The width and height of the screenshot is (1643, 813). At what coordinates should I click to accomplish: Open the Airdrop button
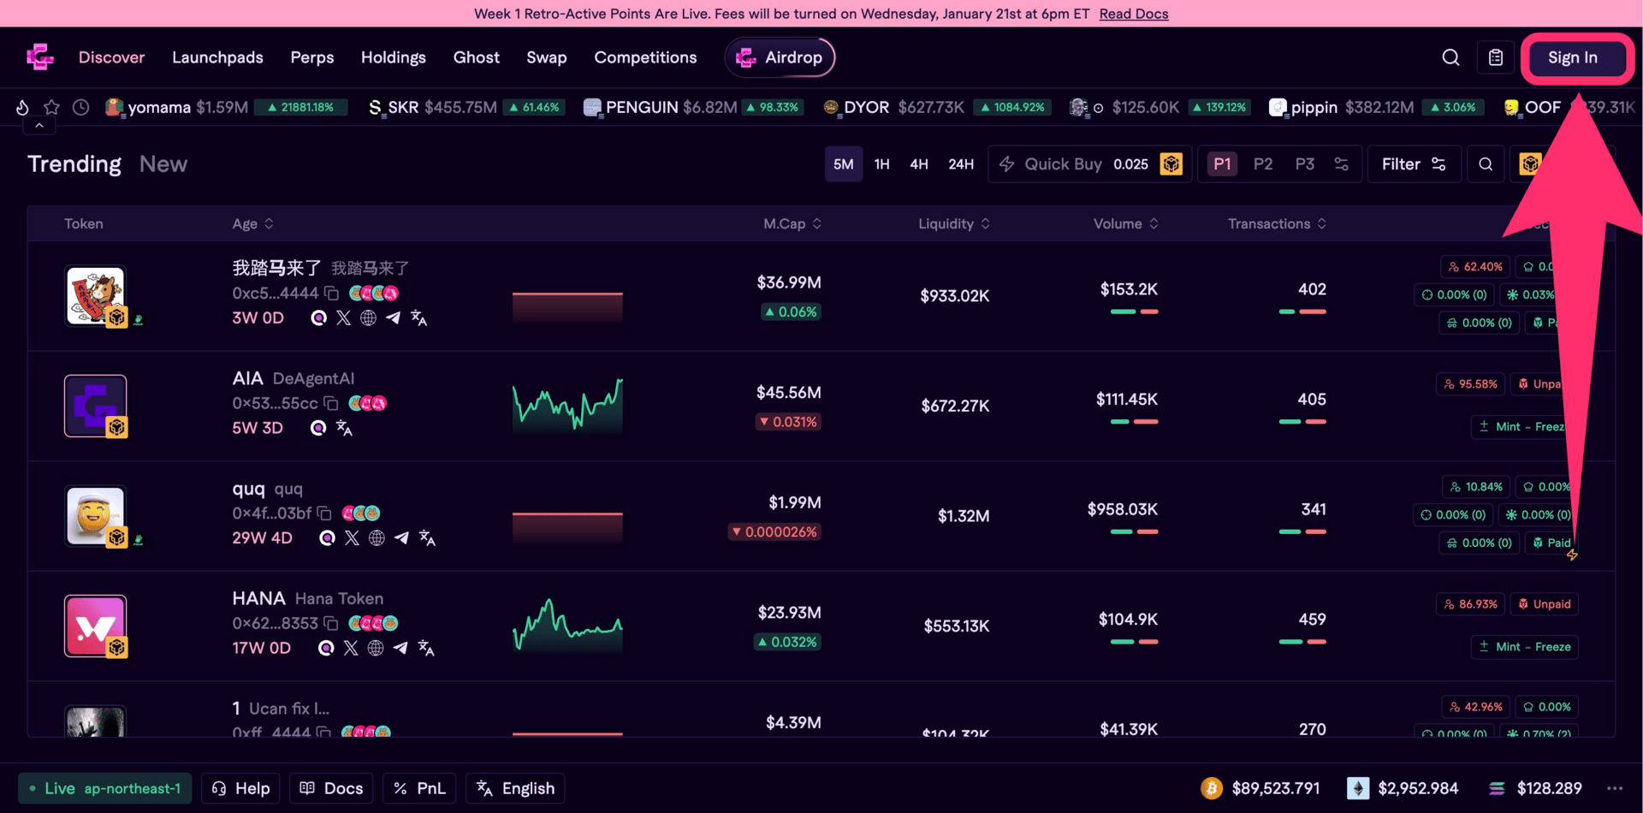pyautogui.click(x=780, y=57)
